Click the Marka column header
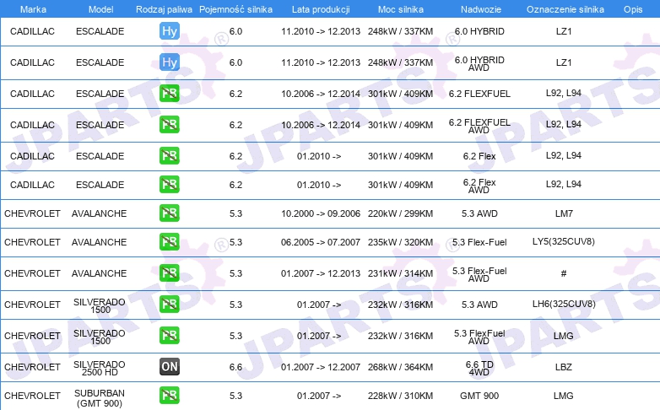The image size is (660, 410). click(x=33, y=9)
